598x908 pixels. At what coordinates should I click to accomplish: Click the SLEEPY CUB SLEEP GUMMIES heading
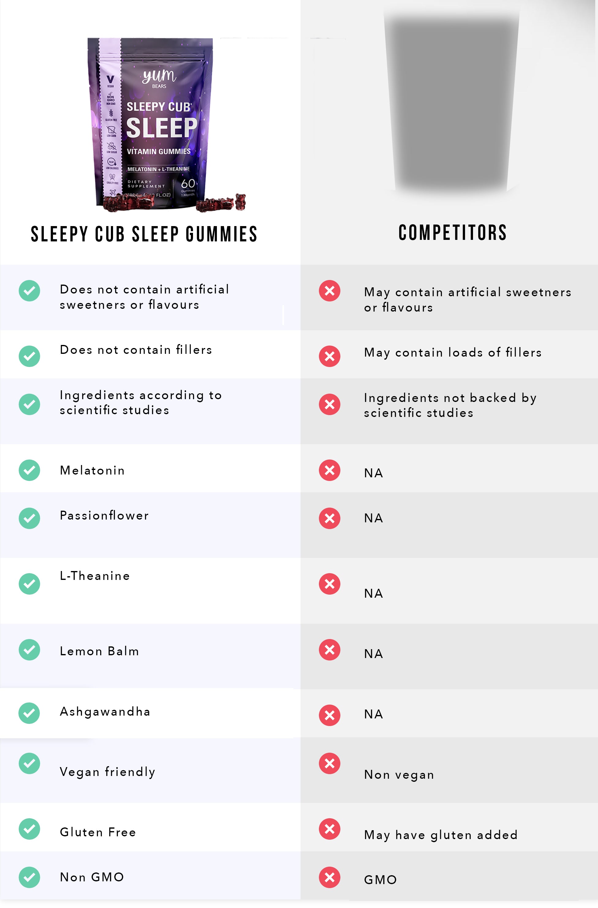pos(144,234)
